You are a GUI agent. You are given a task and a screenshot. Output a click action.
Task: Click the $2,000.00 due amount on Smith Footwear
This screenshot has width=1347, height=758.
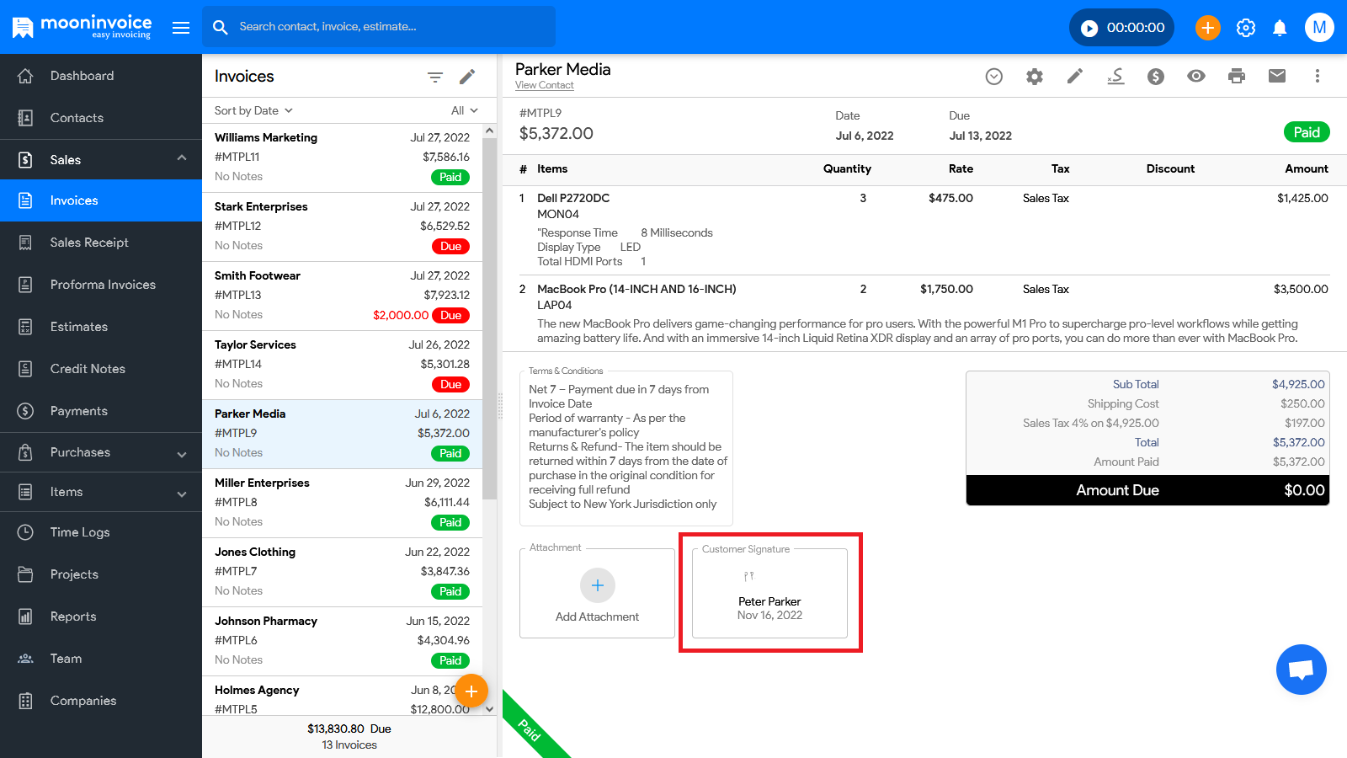tap(401, 315)
